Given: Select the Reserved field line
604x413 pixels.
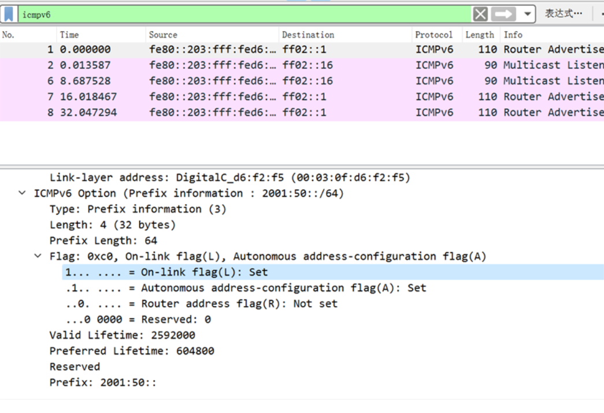Looking at the screenshot, I should coord(75,367).
